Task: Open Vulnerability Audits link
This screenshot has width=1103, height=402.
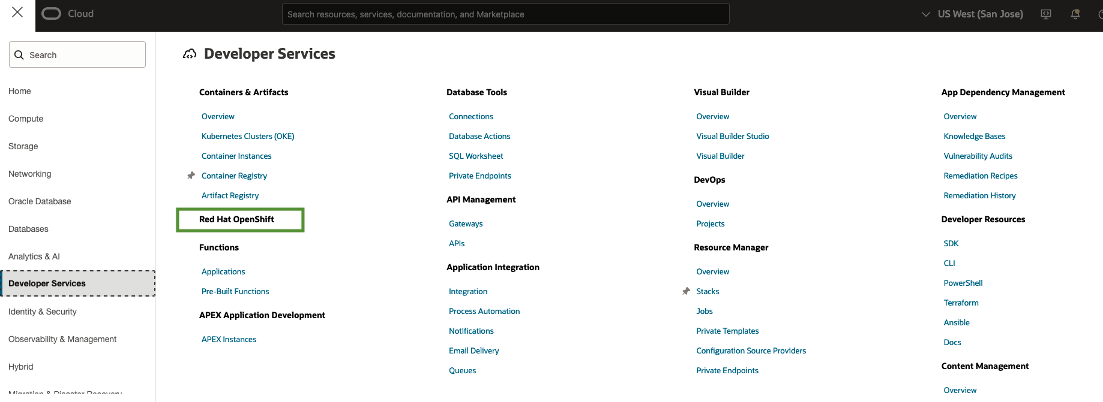Action: click(x=978, y=156)
